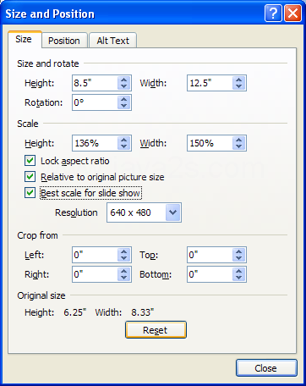This screenshot has height=386, width=306.
Task: Click the Size and Position title text
Action: [x=50, y=14]
